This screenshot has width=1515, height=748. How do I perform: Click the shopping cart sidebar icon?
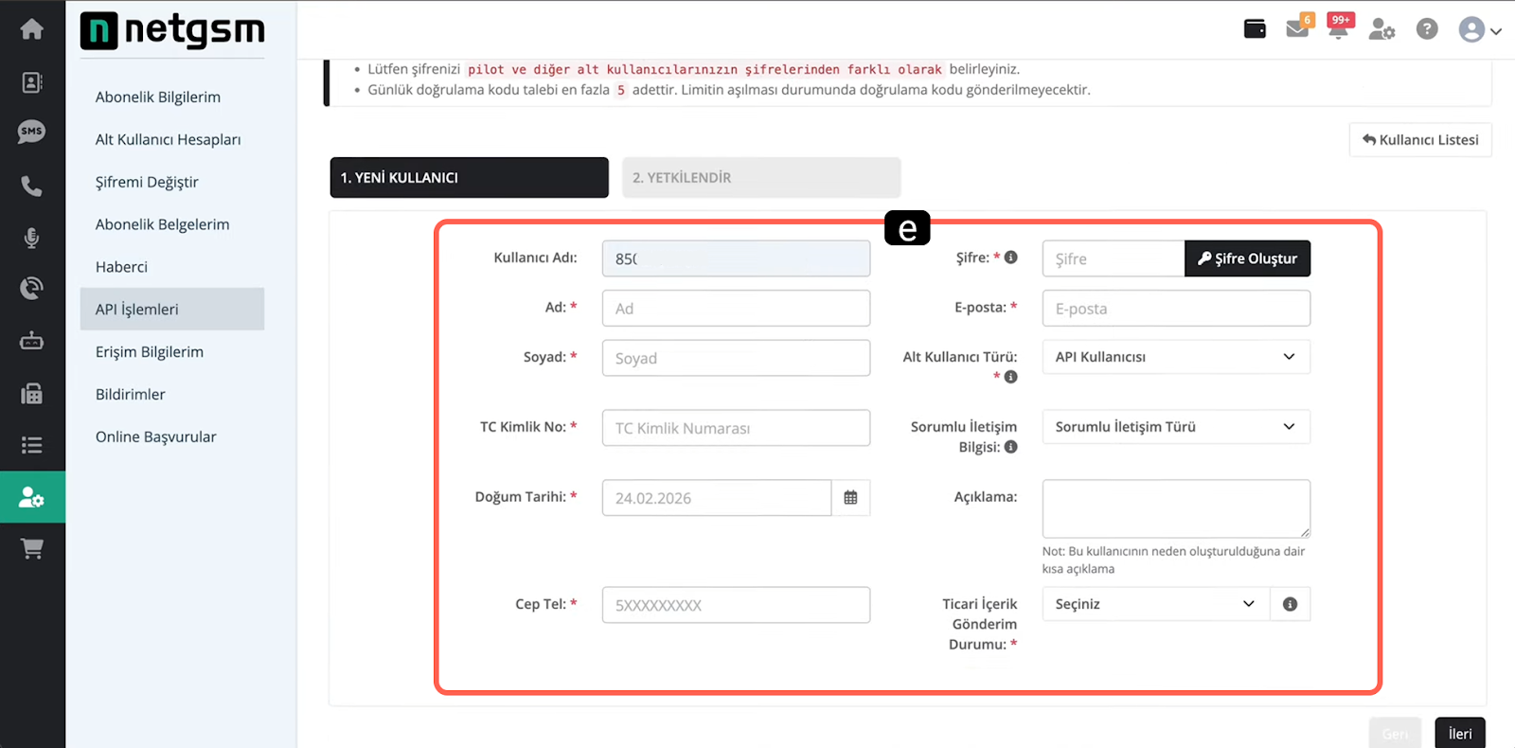tap(31, 549)
